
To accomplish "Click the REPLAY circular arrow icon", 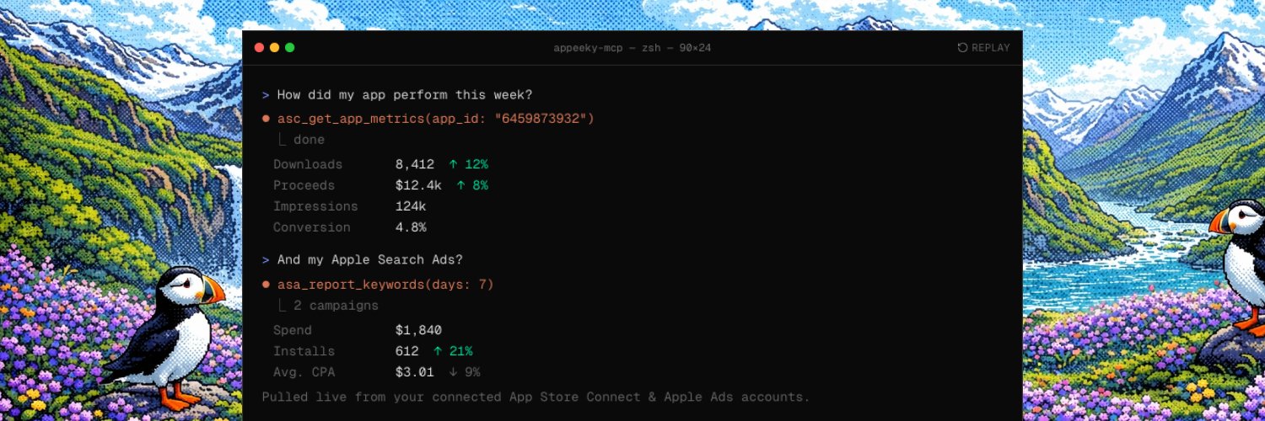I will [x=962, y=48].
